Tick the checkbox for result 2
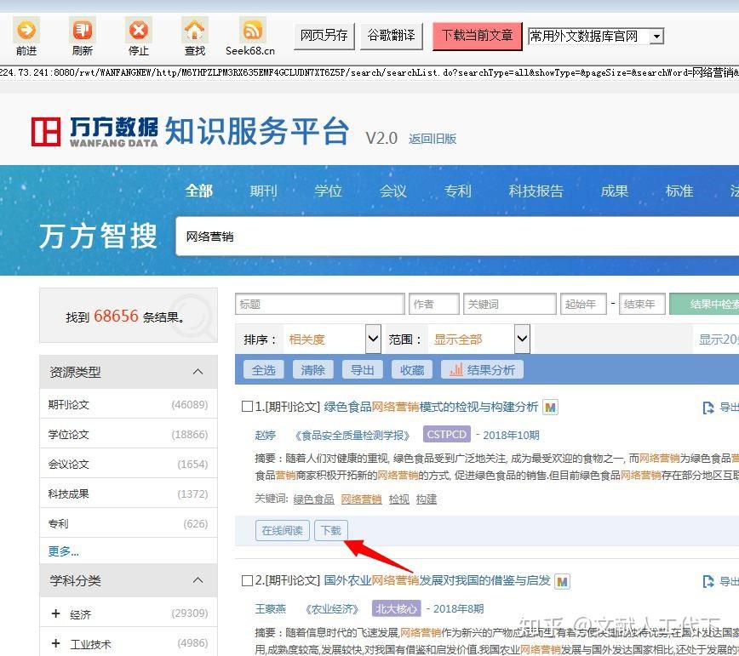This screenshot has height=656, width=739. click(x=247, y=580)
